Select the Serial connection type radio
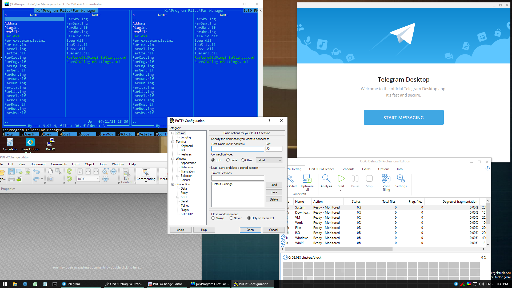 [x=228, y=160]
